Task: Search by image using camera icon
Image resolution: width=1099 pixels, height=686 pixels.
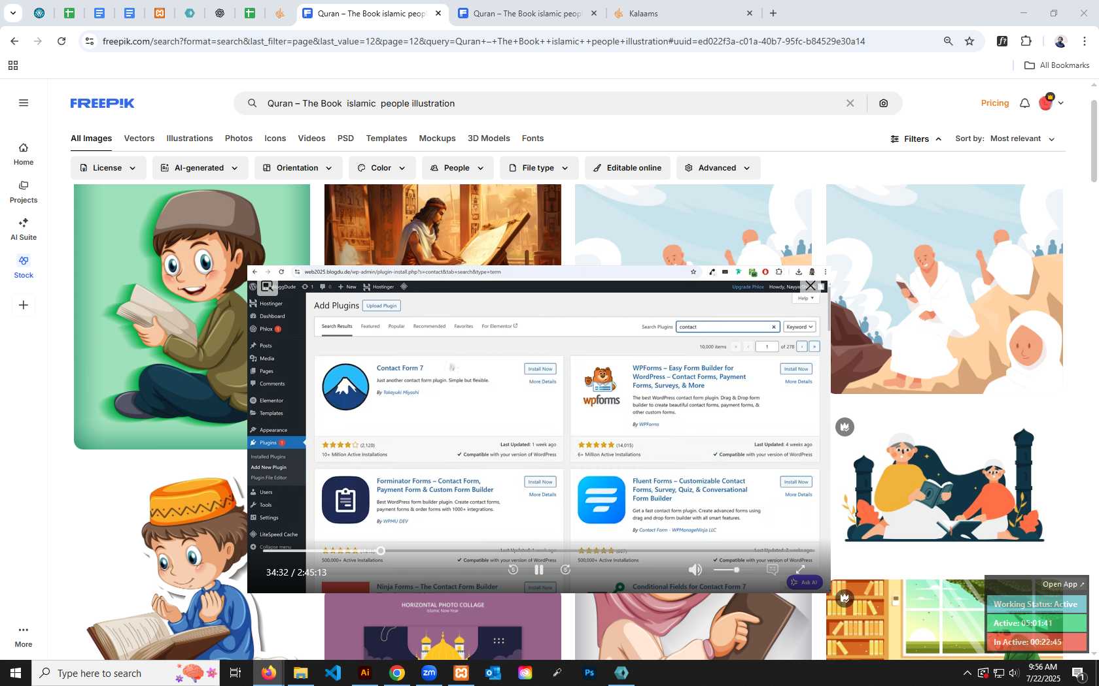Action: 883,103
